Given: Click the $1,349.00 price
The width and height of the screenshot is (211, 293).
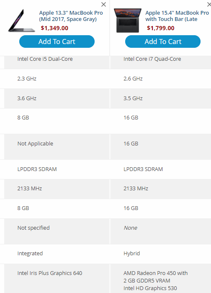Looking at the screenshot, I should point(54,28).
